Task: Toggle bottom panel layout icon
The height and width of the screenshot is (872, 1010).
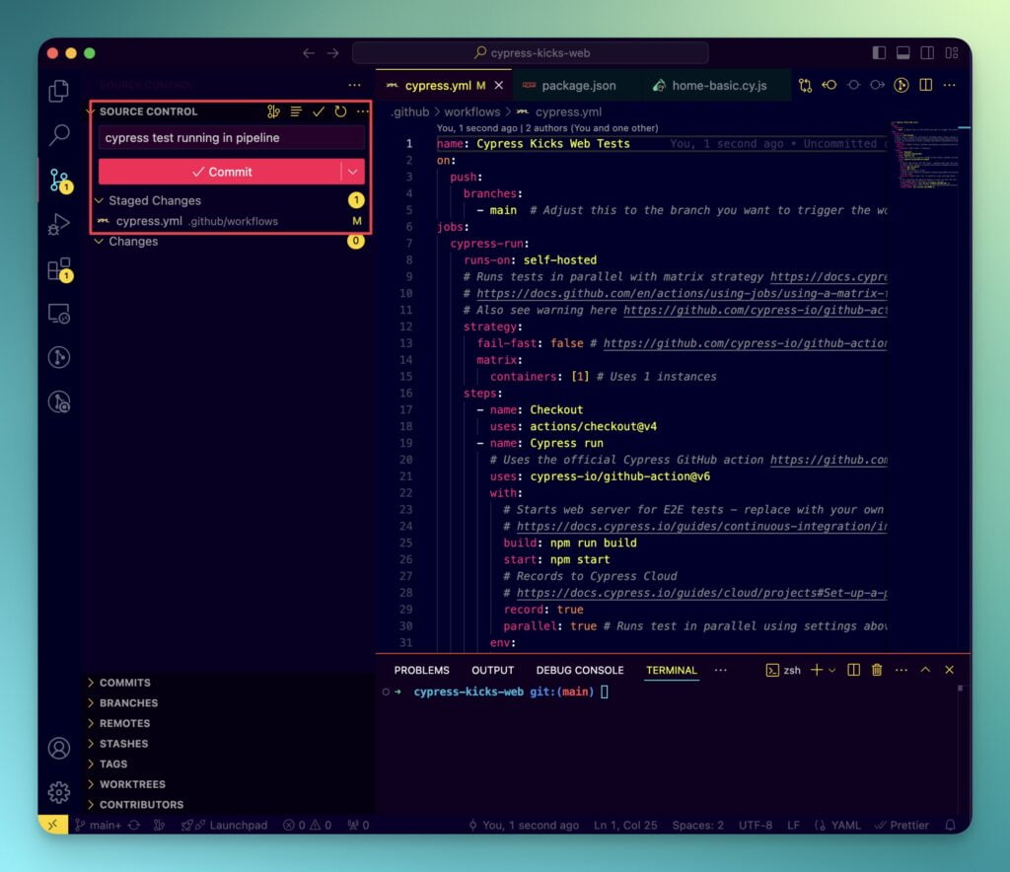Action: (x=903, y=53)
